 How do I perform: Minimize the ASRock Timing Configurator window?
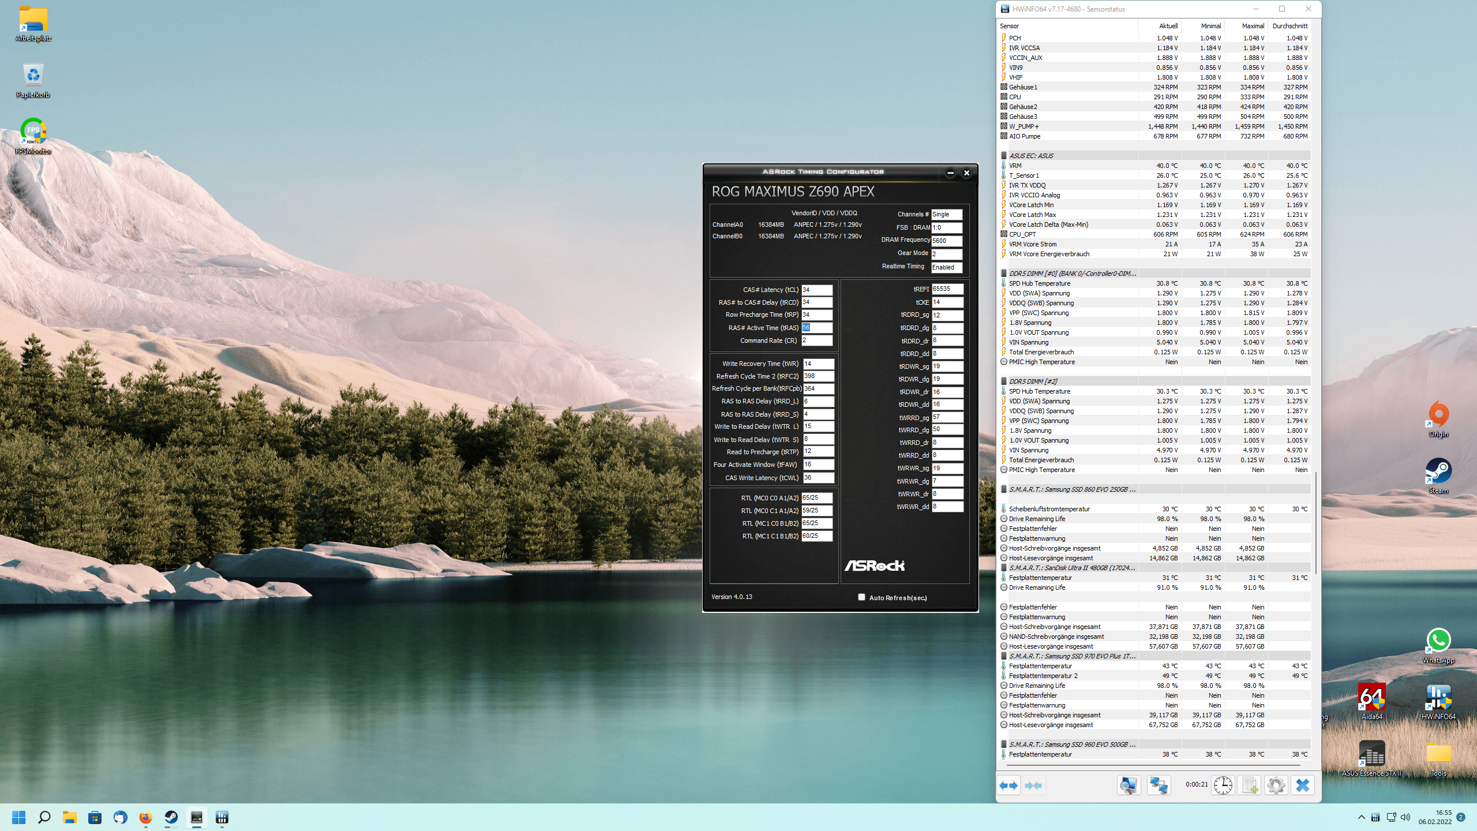(950, 173)
